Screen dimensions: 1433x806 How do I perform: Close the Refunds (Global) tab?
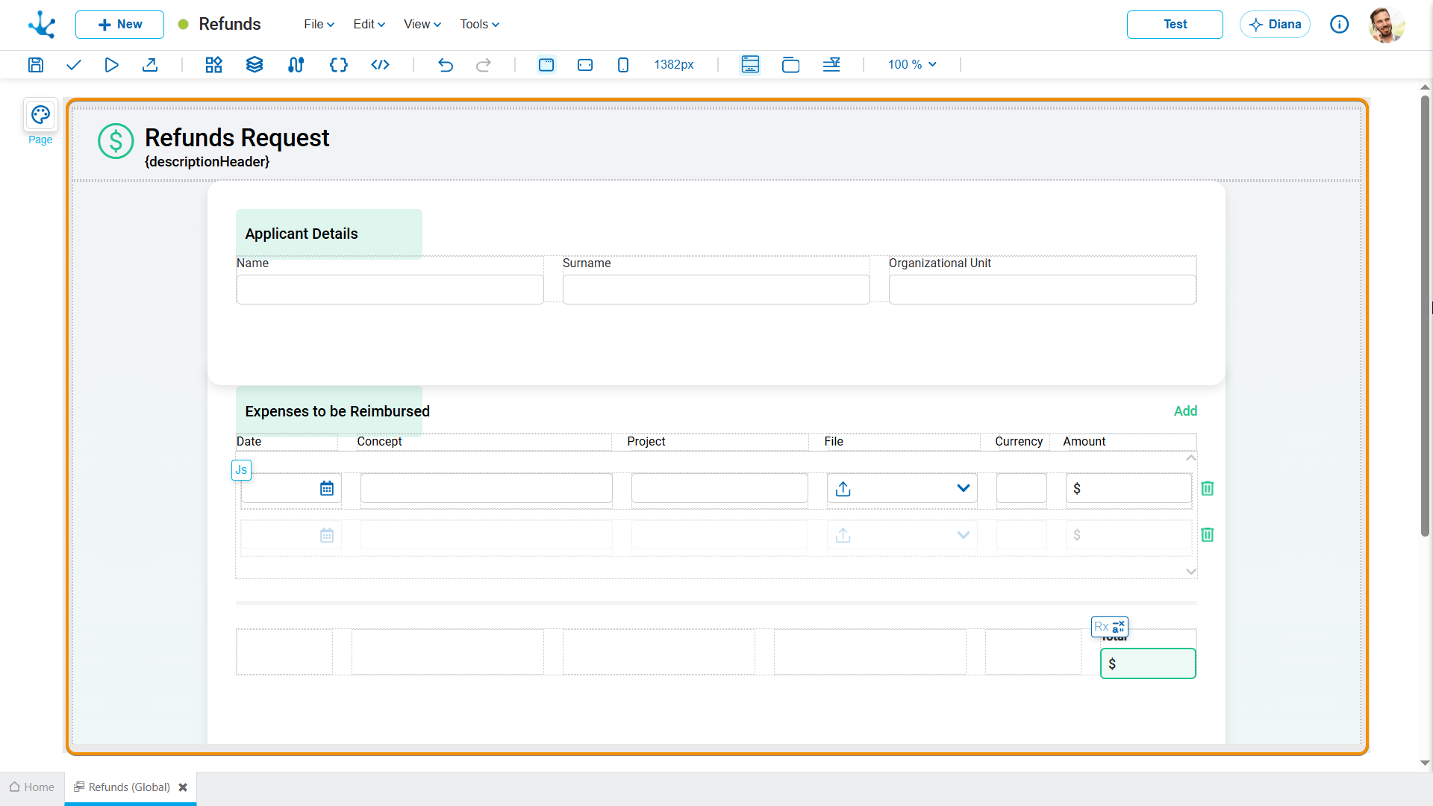point(183,787)
